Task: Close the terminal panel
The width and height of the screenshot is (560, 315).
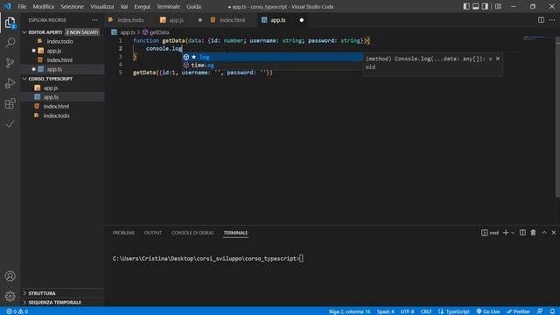Action: [x=554, y=233]
